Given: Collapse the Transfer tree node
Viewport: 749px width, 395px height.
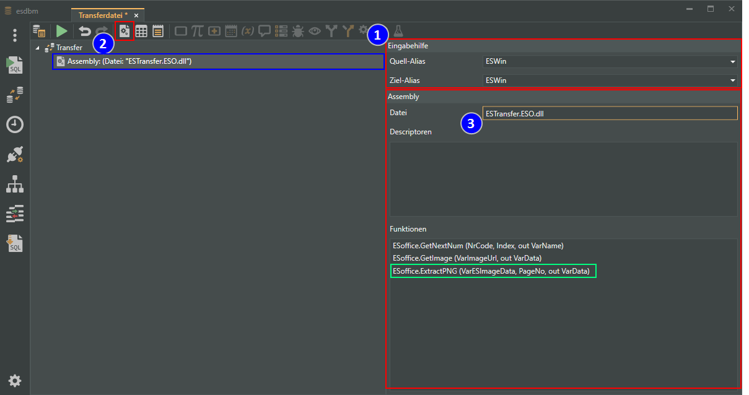Looking at the screenshot, I should 38,48.
